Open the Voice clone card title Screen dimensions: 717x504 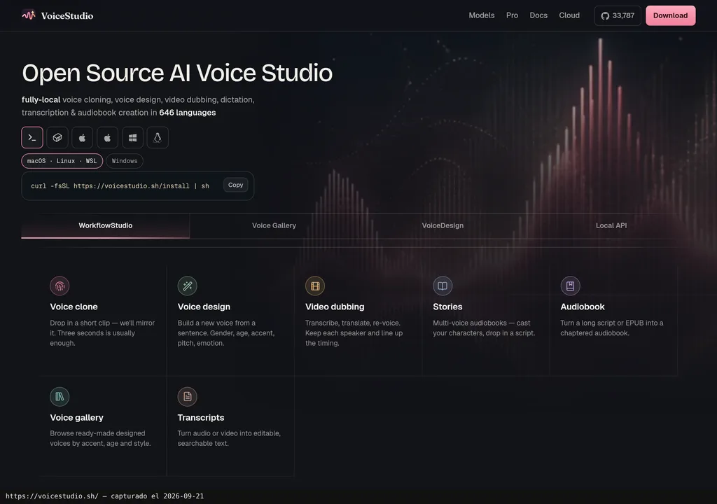74,307
